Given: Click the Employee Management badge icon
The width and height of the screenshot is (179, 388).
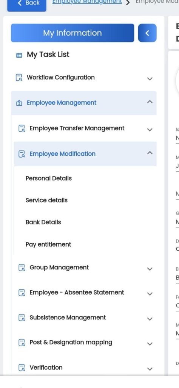Looking at the screenshot, I should tap(19, 103).
